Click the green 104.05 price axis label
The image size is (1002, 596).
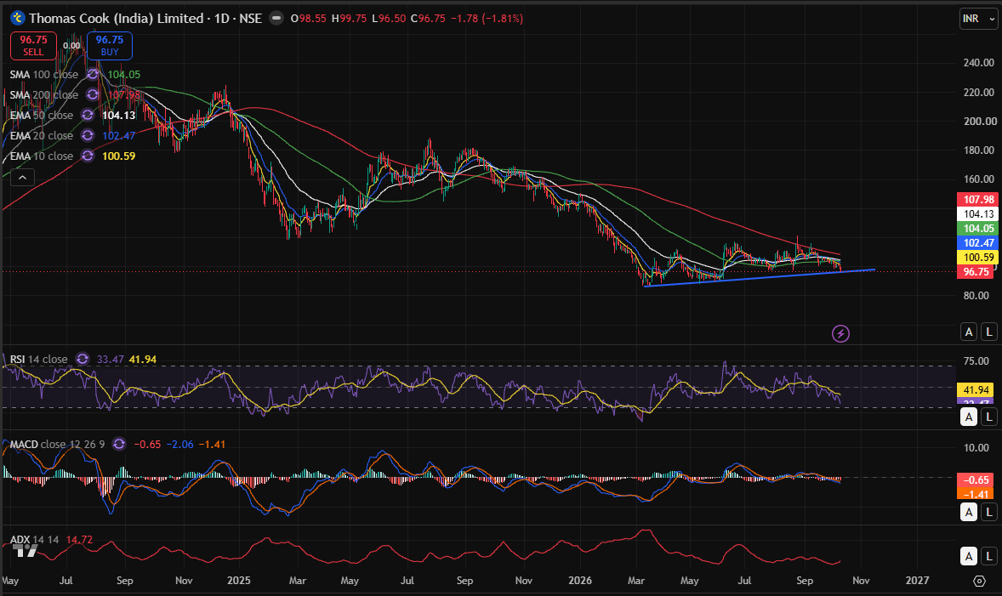click(x=978, y=228)
